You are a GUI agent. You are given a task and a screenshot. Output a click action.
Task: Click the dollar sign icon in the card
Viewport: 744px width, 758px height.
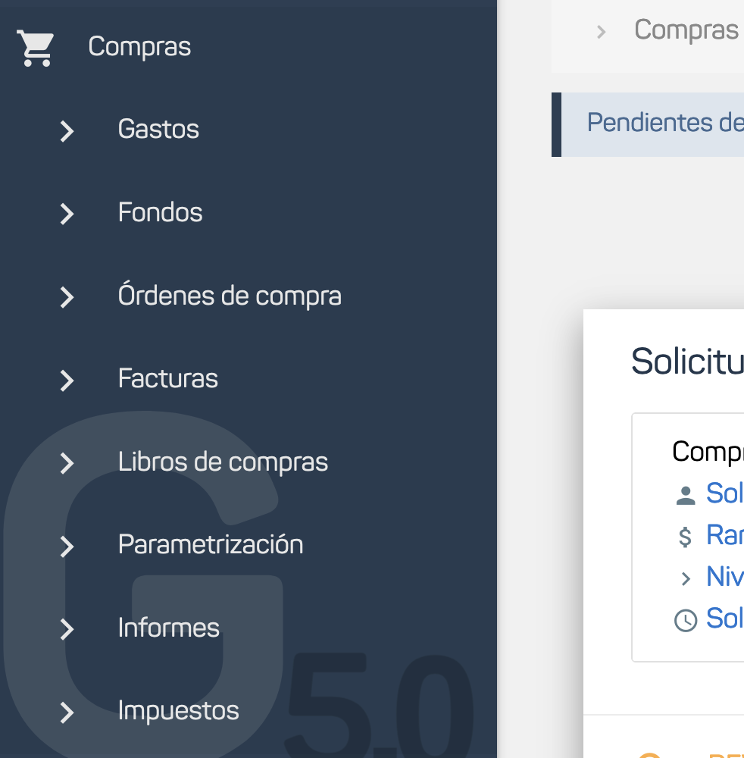pos(685,537)
